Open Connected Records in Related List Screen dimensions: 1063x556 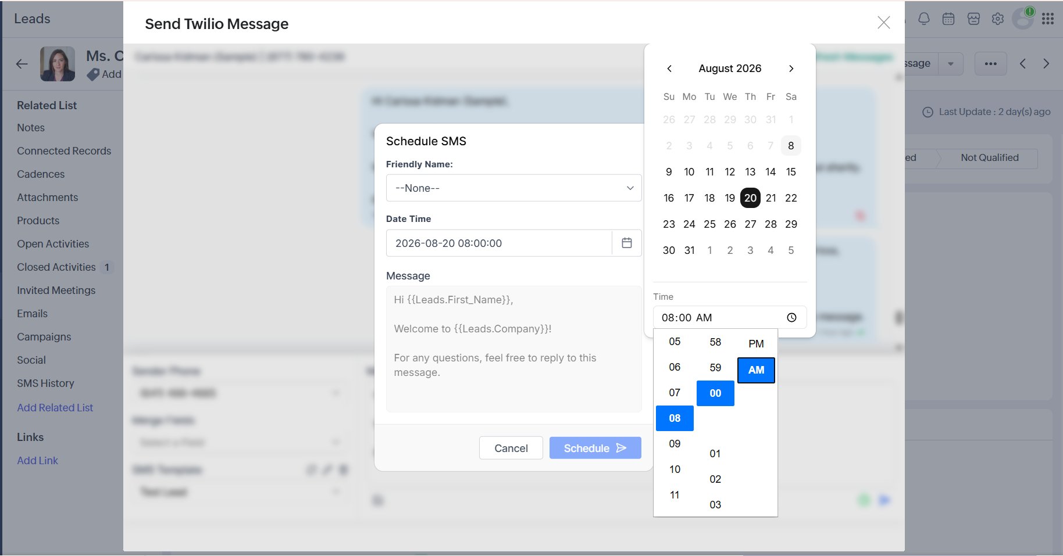coord(64,151)
